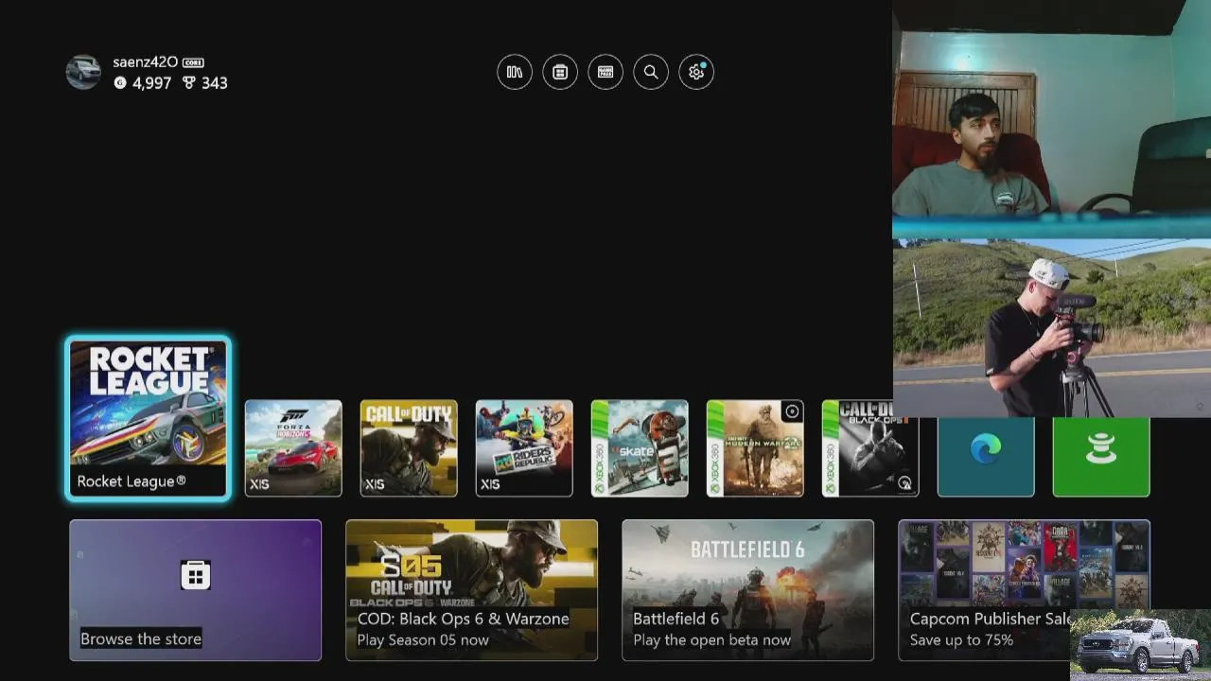Launch the Riders Republic tile

(x=524, y=448)
